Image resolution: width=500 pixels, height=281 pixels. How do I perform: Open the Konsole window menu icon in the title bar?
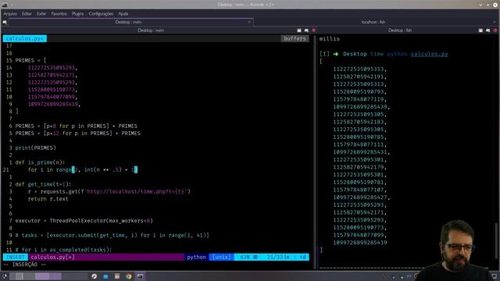tap(5, 5)
